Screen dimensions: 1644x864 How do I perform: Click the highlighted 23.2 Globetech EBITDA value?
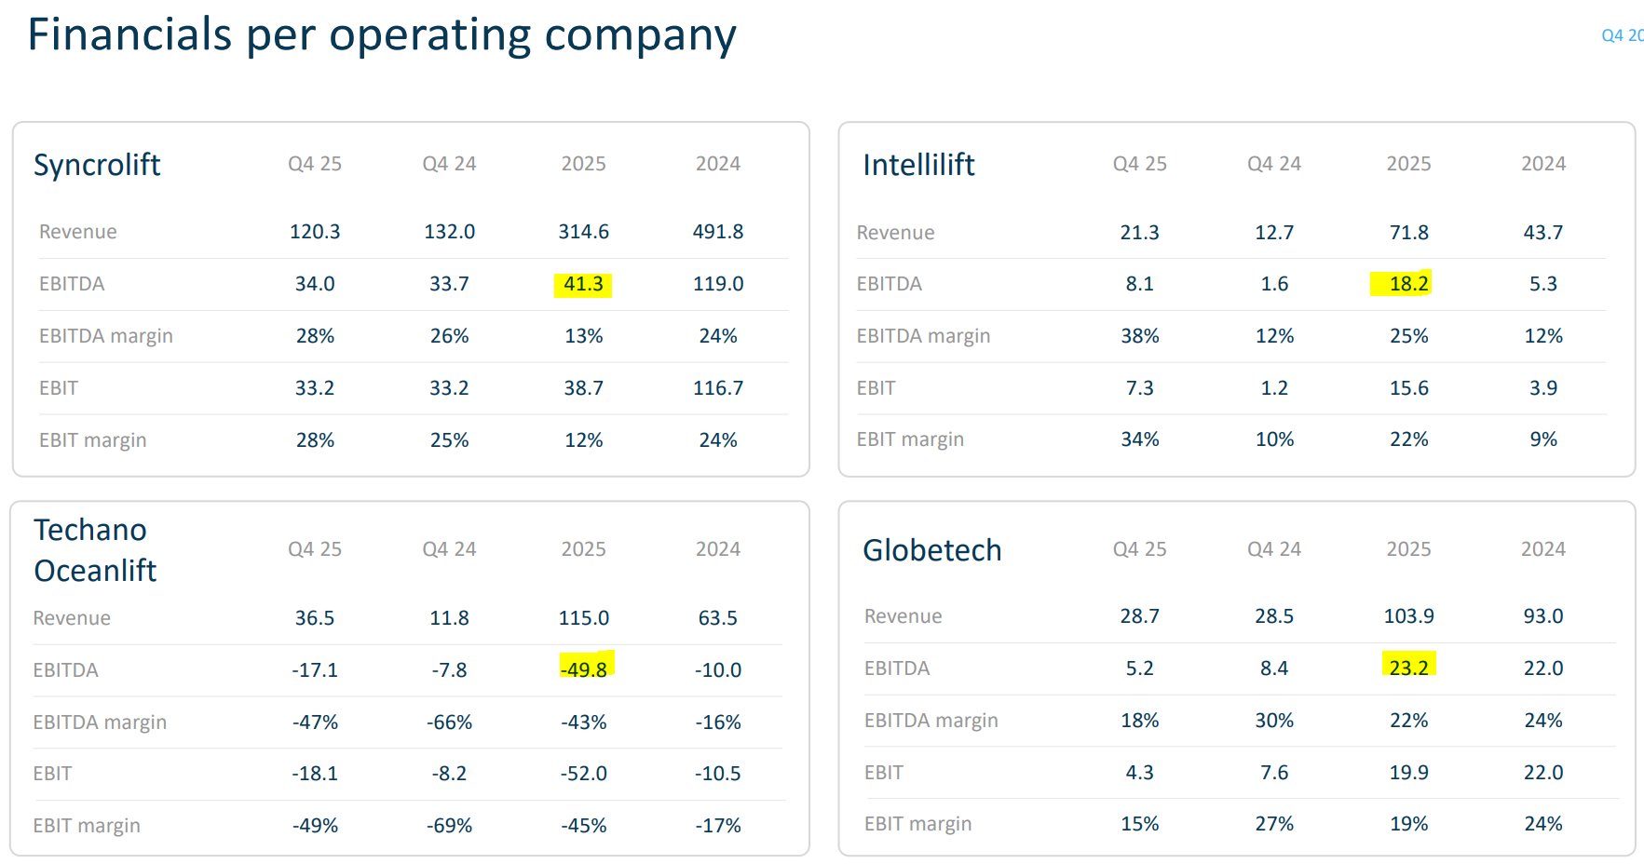coord(1407,668)
